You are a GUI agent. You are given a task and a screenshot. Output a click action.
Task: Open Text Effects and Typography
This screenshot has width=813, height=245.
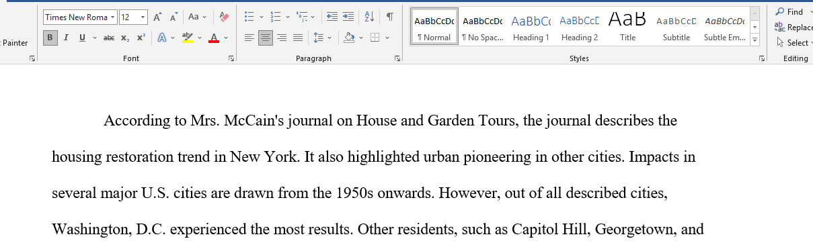click(162, 38)
